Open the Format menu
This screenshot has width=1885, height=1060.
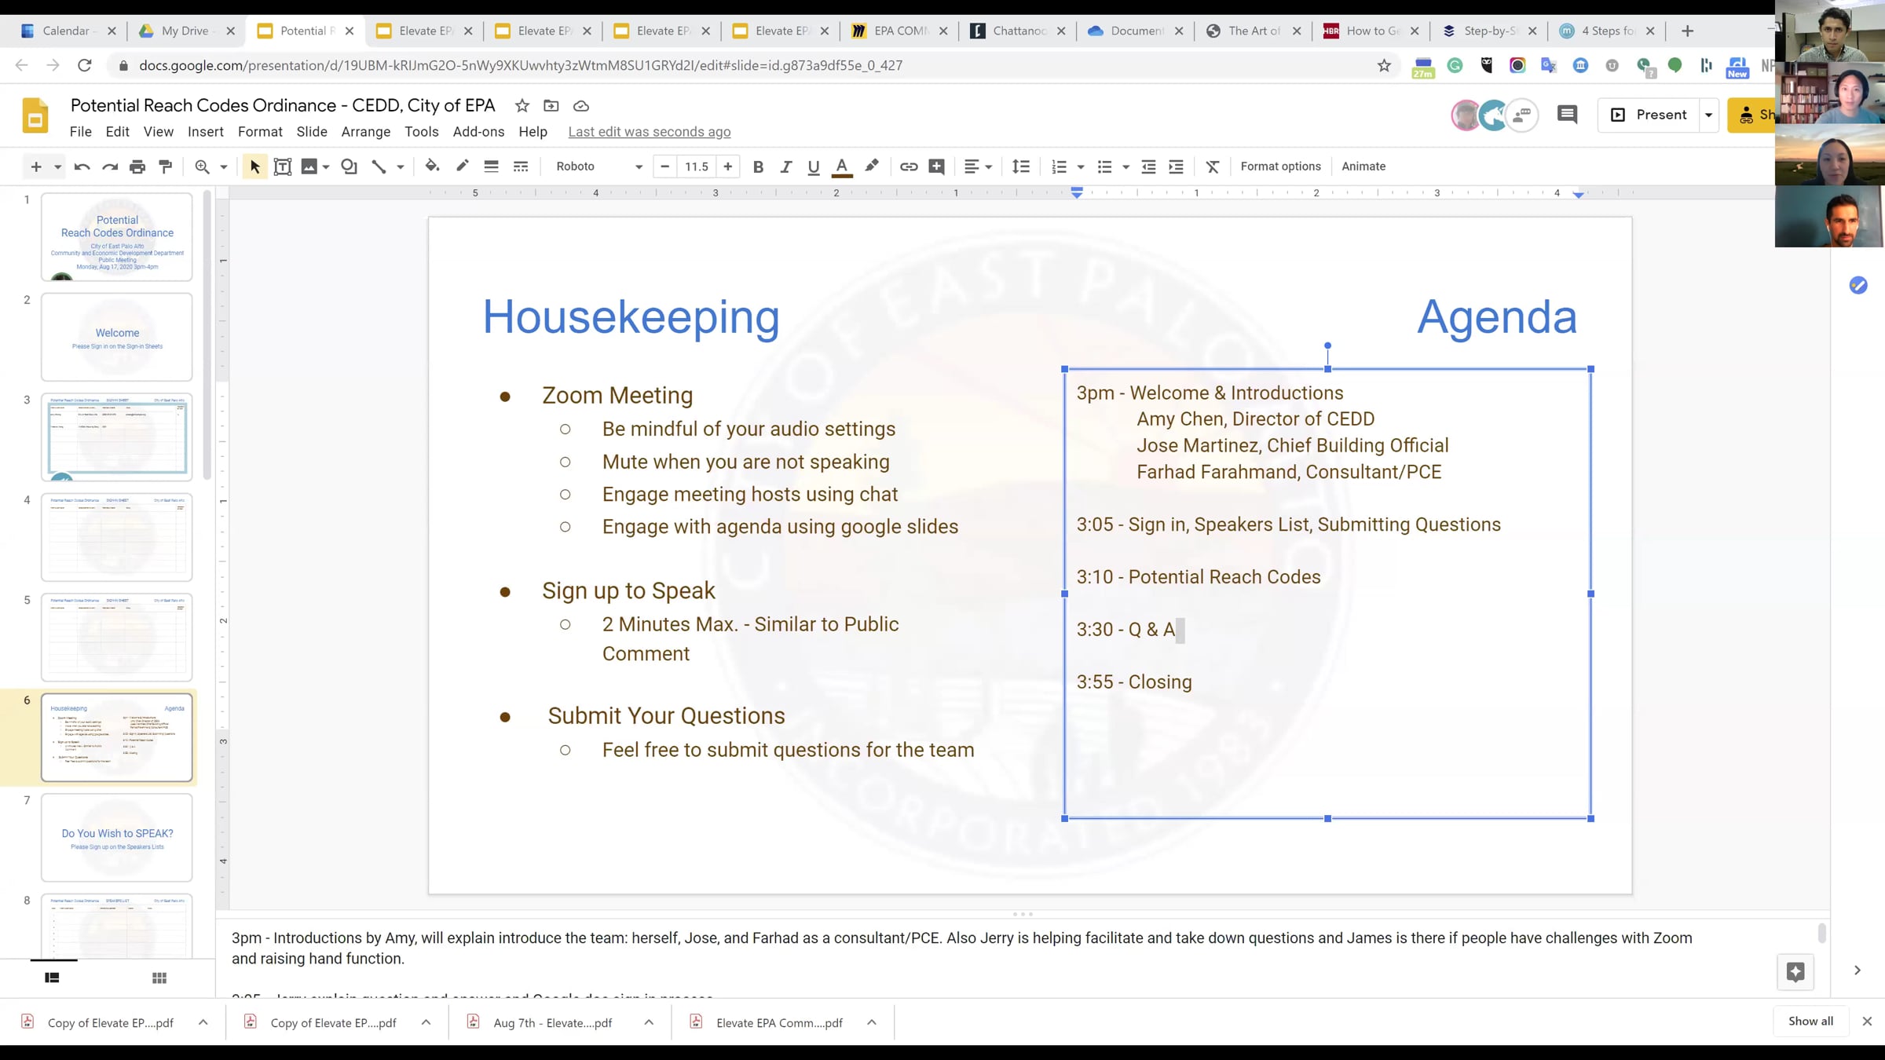click(260, 132)
